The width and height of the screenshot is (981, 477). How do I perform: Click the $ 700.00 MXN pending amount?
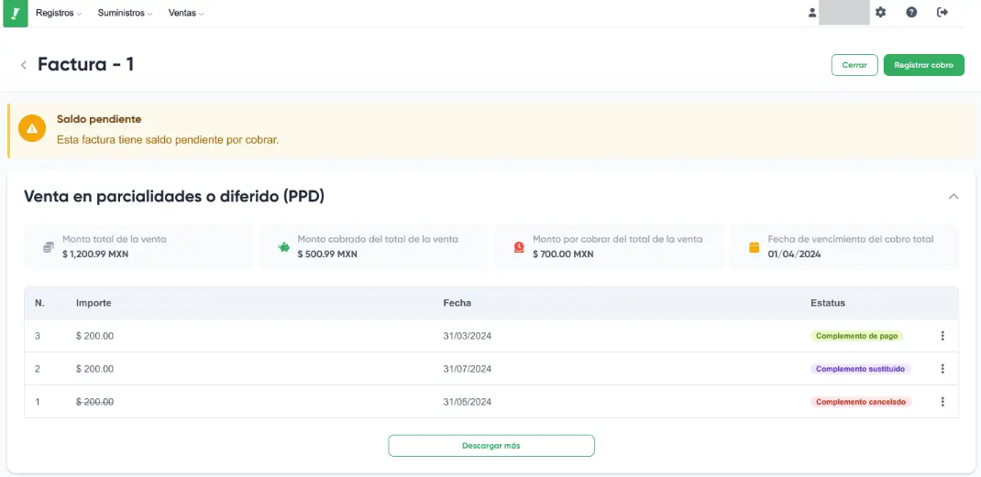click(x=563, y=255)
